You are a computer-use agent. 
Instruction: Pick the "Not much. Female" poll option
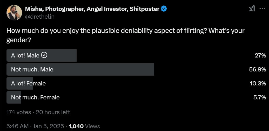35,97
